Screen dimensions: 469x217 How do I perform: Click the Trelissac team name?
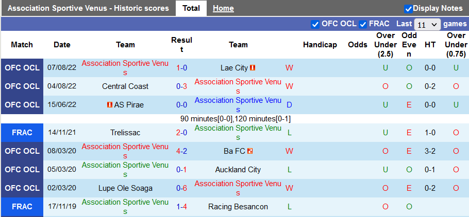(x=125, y=133)
